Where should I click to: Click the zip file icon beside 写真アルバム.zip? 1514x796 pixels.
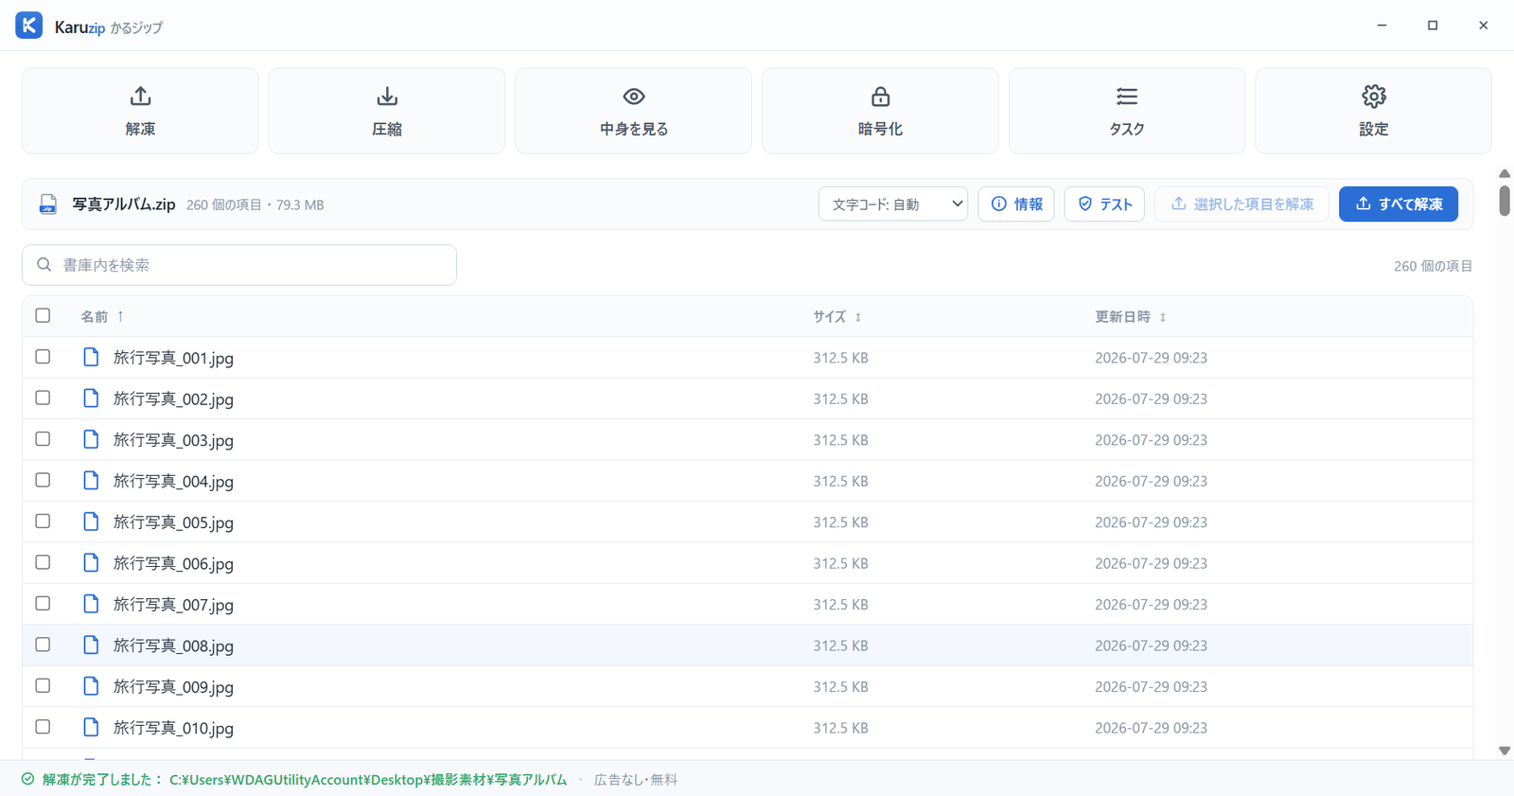pyautogui.click(x=48, y=204)
